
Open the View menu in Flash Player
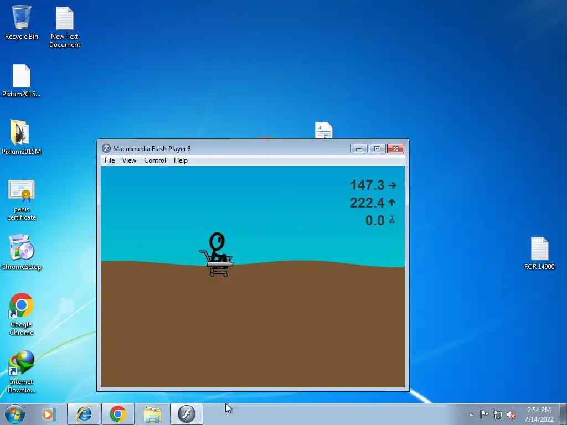[129, 160]
